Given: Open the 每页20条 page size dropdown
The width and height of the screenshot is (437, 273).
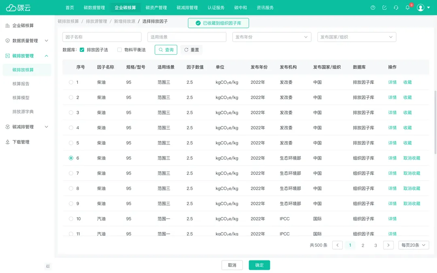Looking at the screenshot, I should pyautogui.click(x=414, y=245).
